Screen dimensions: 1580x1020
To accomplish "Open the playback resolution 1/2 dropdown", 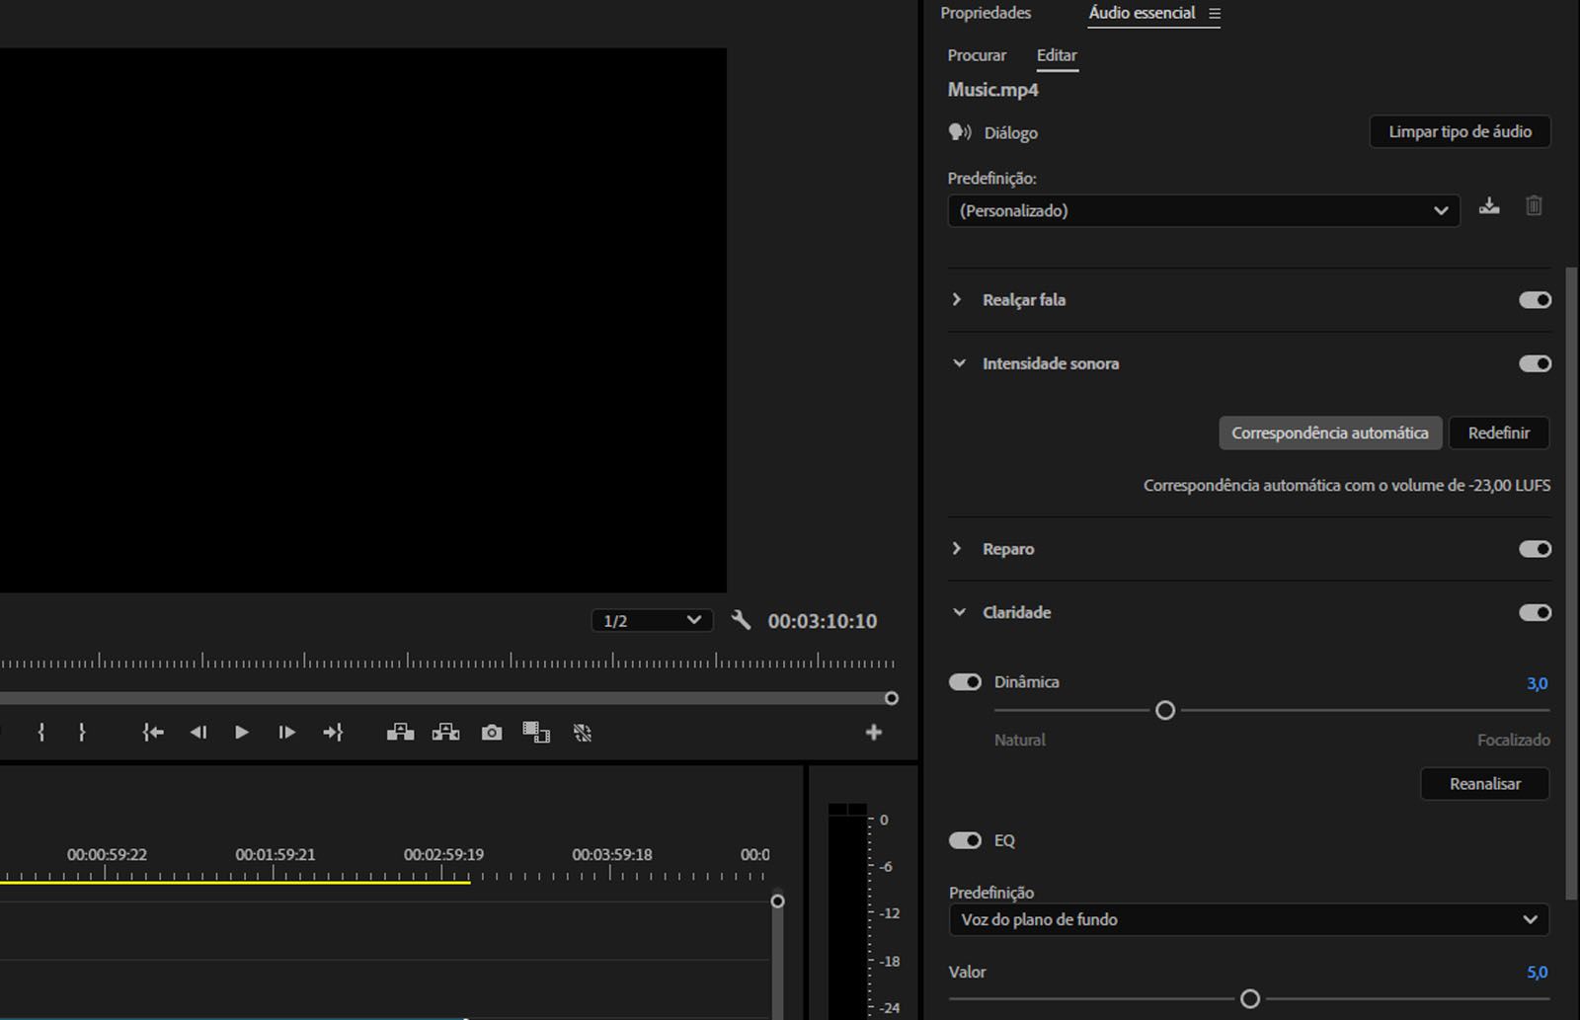I will (652, 621).
